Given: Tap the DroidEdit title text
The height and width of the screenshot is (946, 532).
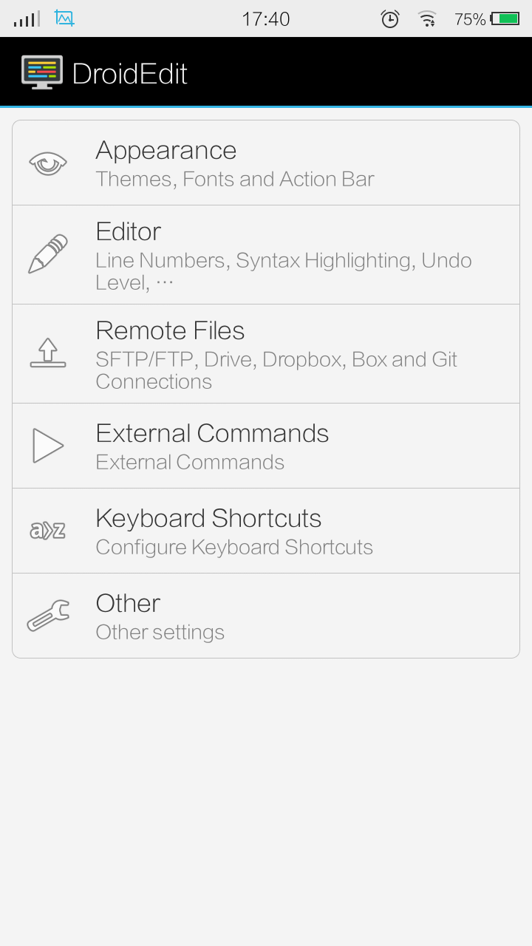Looking at the screenshot, I should click(130, 74).
